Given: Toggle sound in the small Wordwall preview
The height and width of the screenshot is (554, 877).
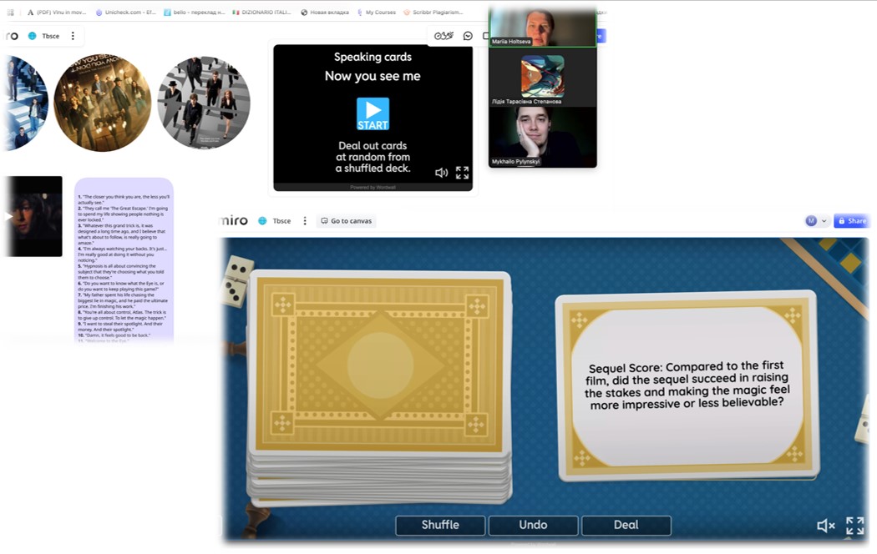Looking at the screenshot, I should (441, 173).
